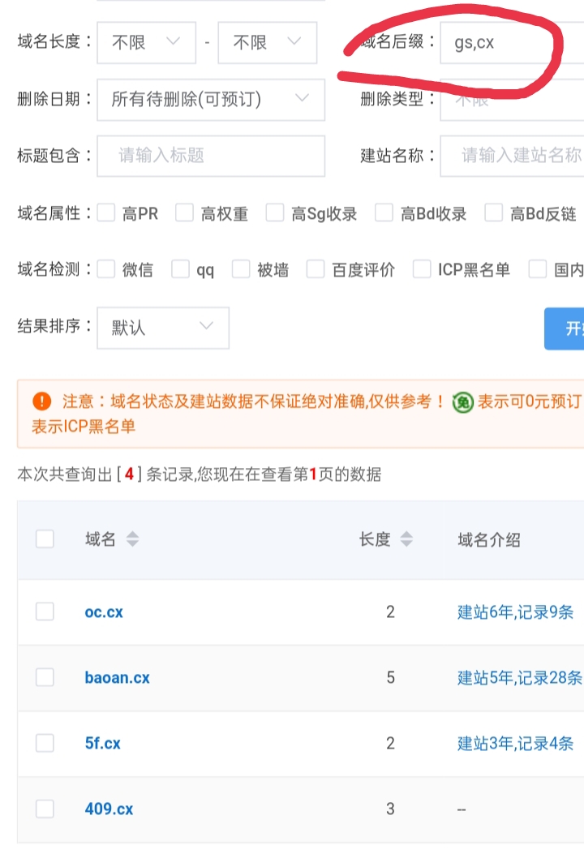Check the 被墙 detection checkbox
Screen dimensions: 584x854
pos(241,270)
